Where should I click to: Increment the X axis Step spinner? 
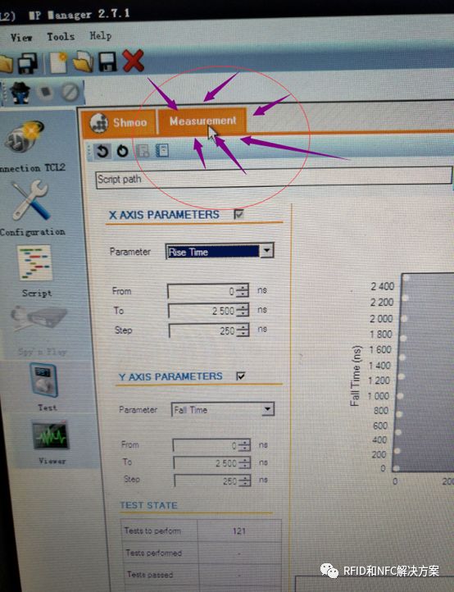[244, 326]
